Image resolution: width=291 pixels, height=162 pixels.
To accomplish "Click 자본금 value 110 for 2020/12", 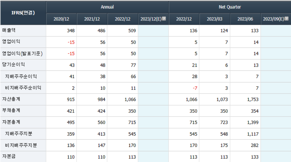I will [x=71, y=157].
